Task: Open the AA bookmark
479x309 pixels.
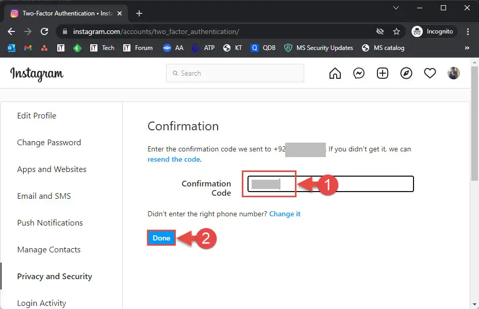Action: 173,48
